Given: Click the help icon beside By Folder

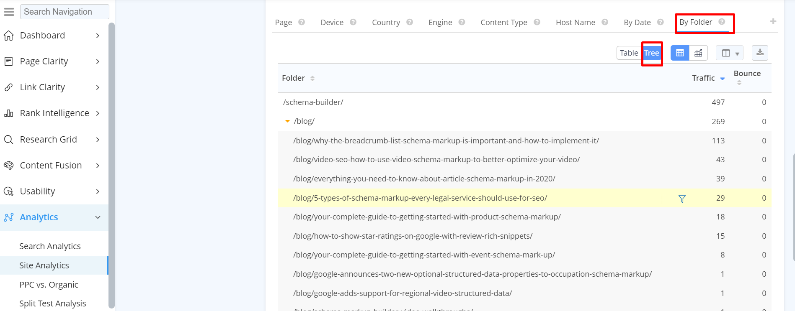Looking at the screenshot, I should (722, 22).
